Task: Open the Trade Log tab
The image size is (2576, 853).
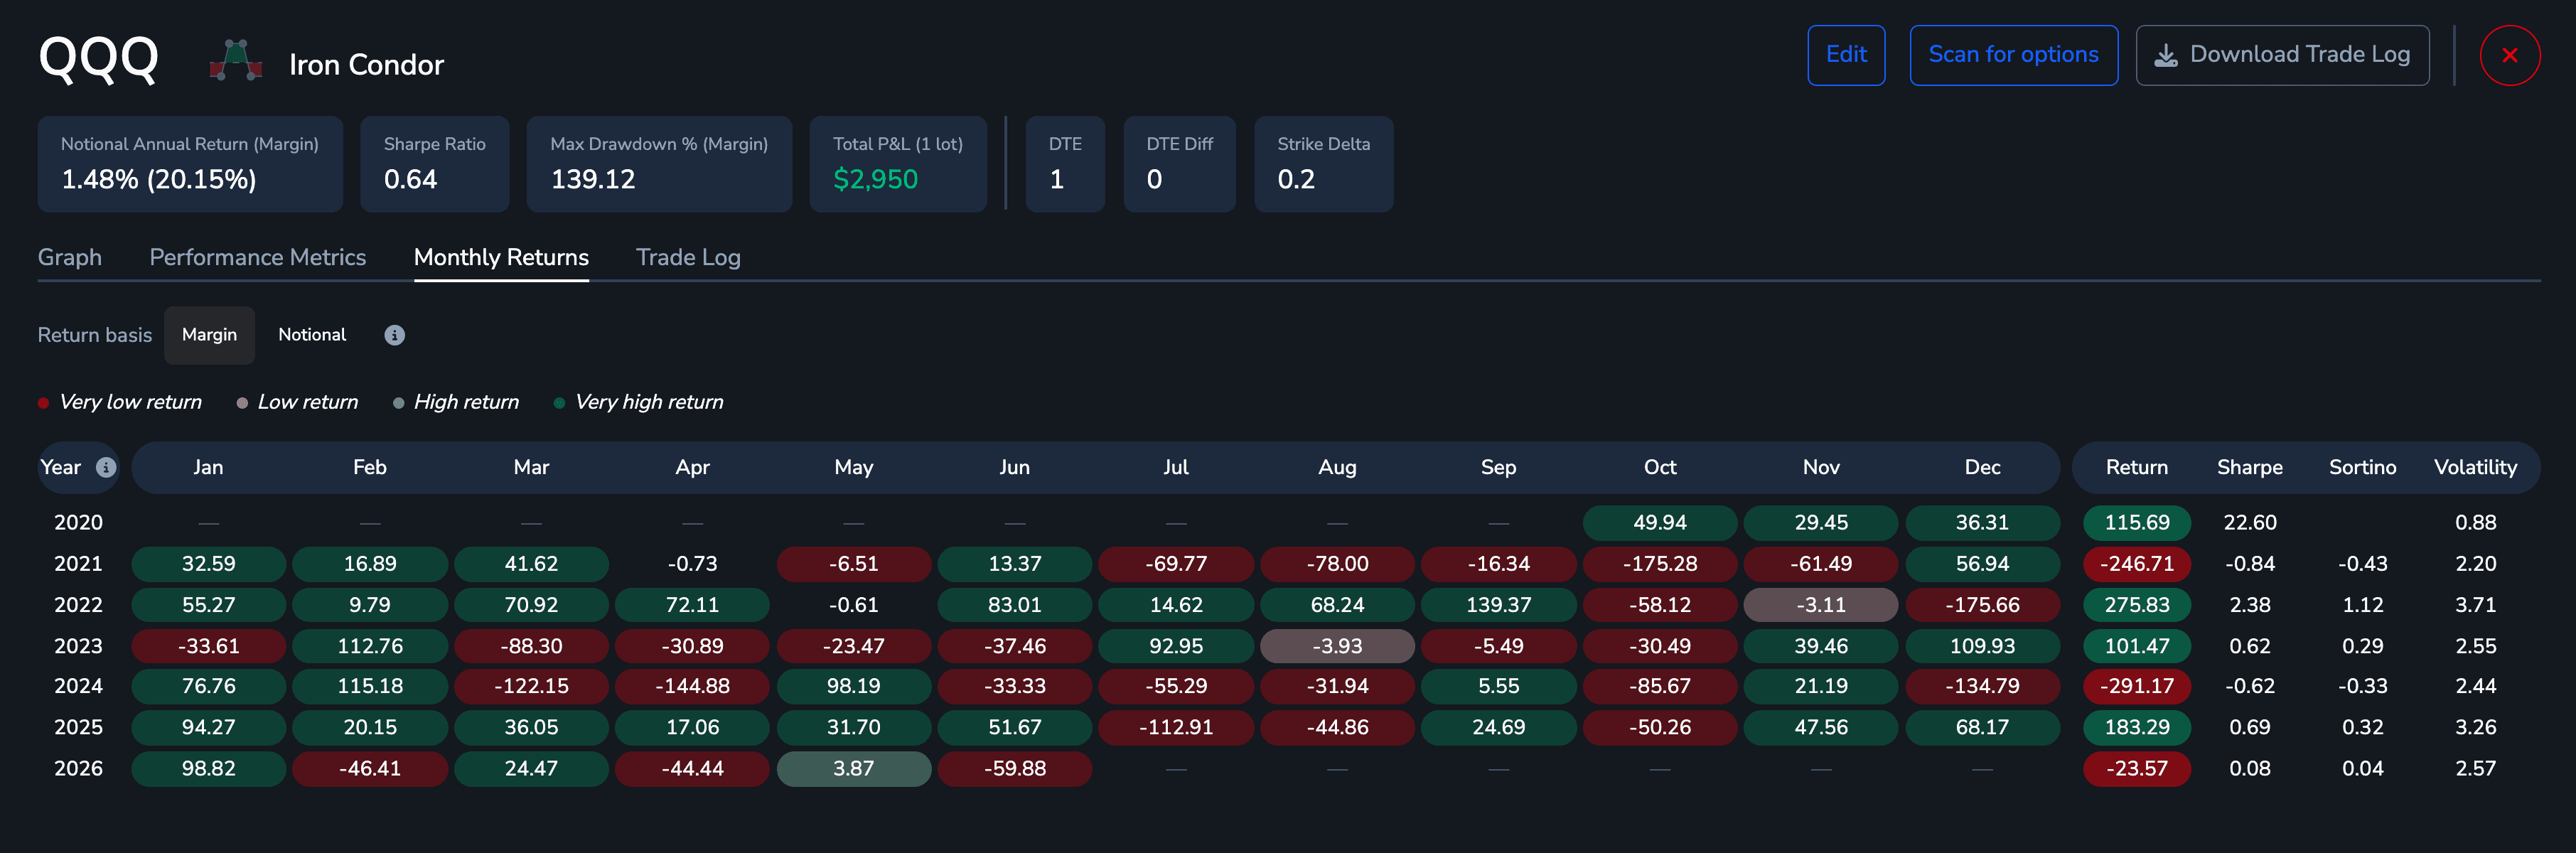Action: [x=688, y=257]
